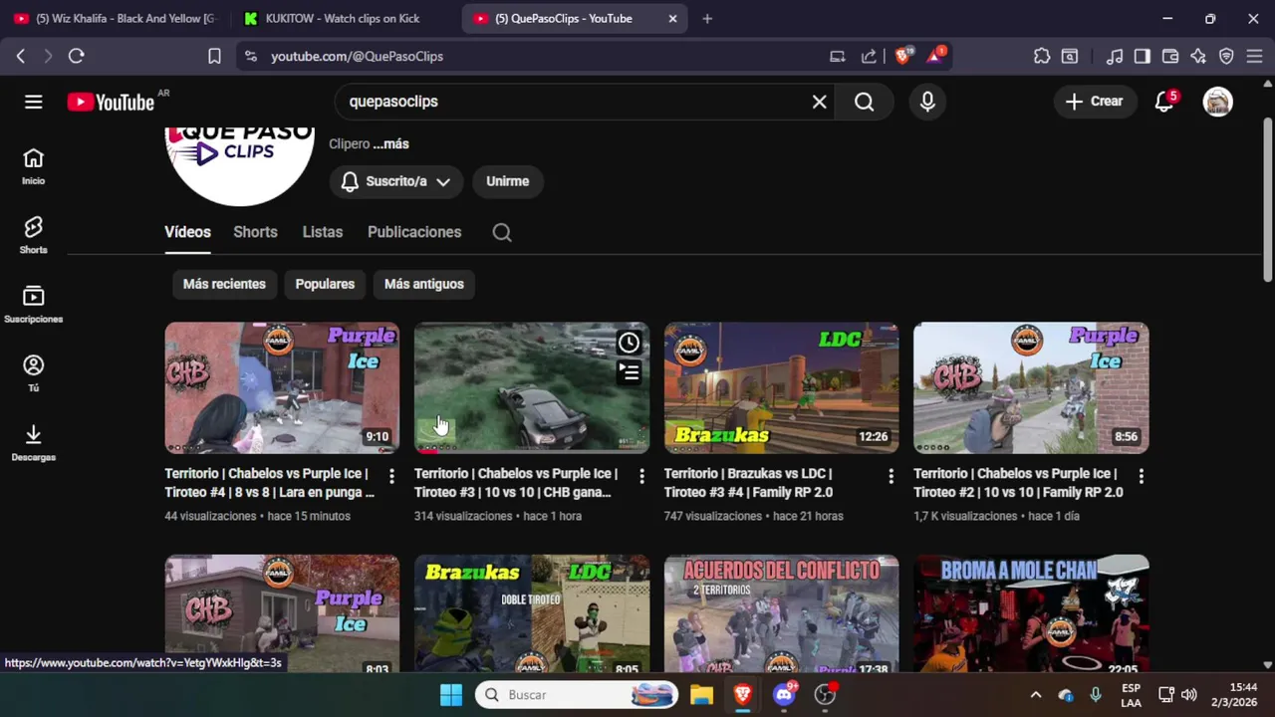Open the Brave Wallet icon

pyautogui.click(x=1170, y=57)
